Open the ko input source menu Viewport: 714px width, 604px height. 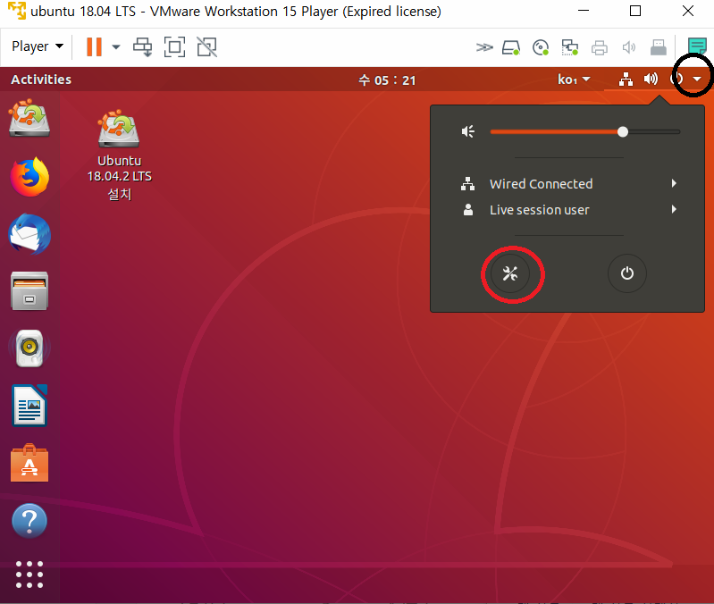(574, 80)
